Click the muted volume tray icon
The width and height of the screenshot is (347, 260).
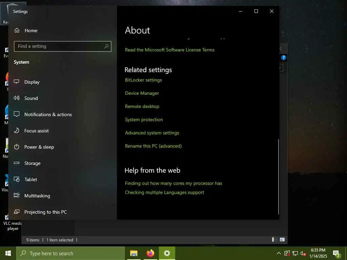pyautogui.click(x=303, y=253)
